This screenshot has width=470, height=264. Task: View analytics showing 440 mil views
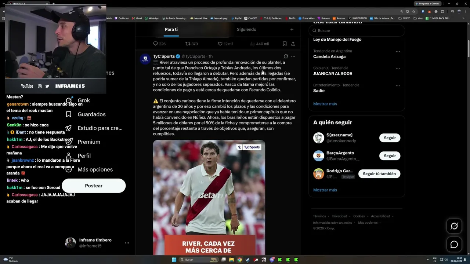click(259, 44)
